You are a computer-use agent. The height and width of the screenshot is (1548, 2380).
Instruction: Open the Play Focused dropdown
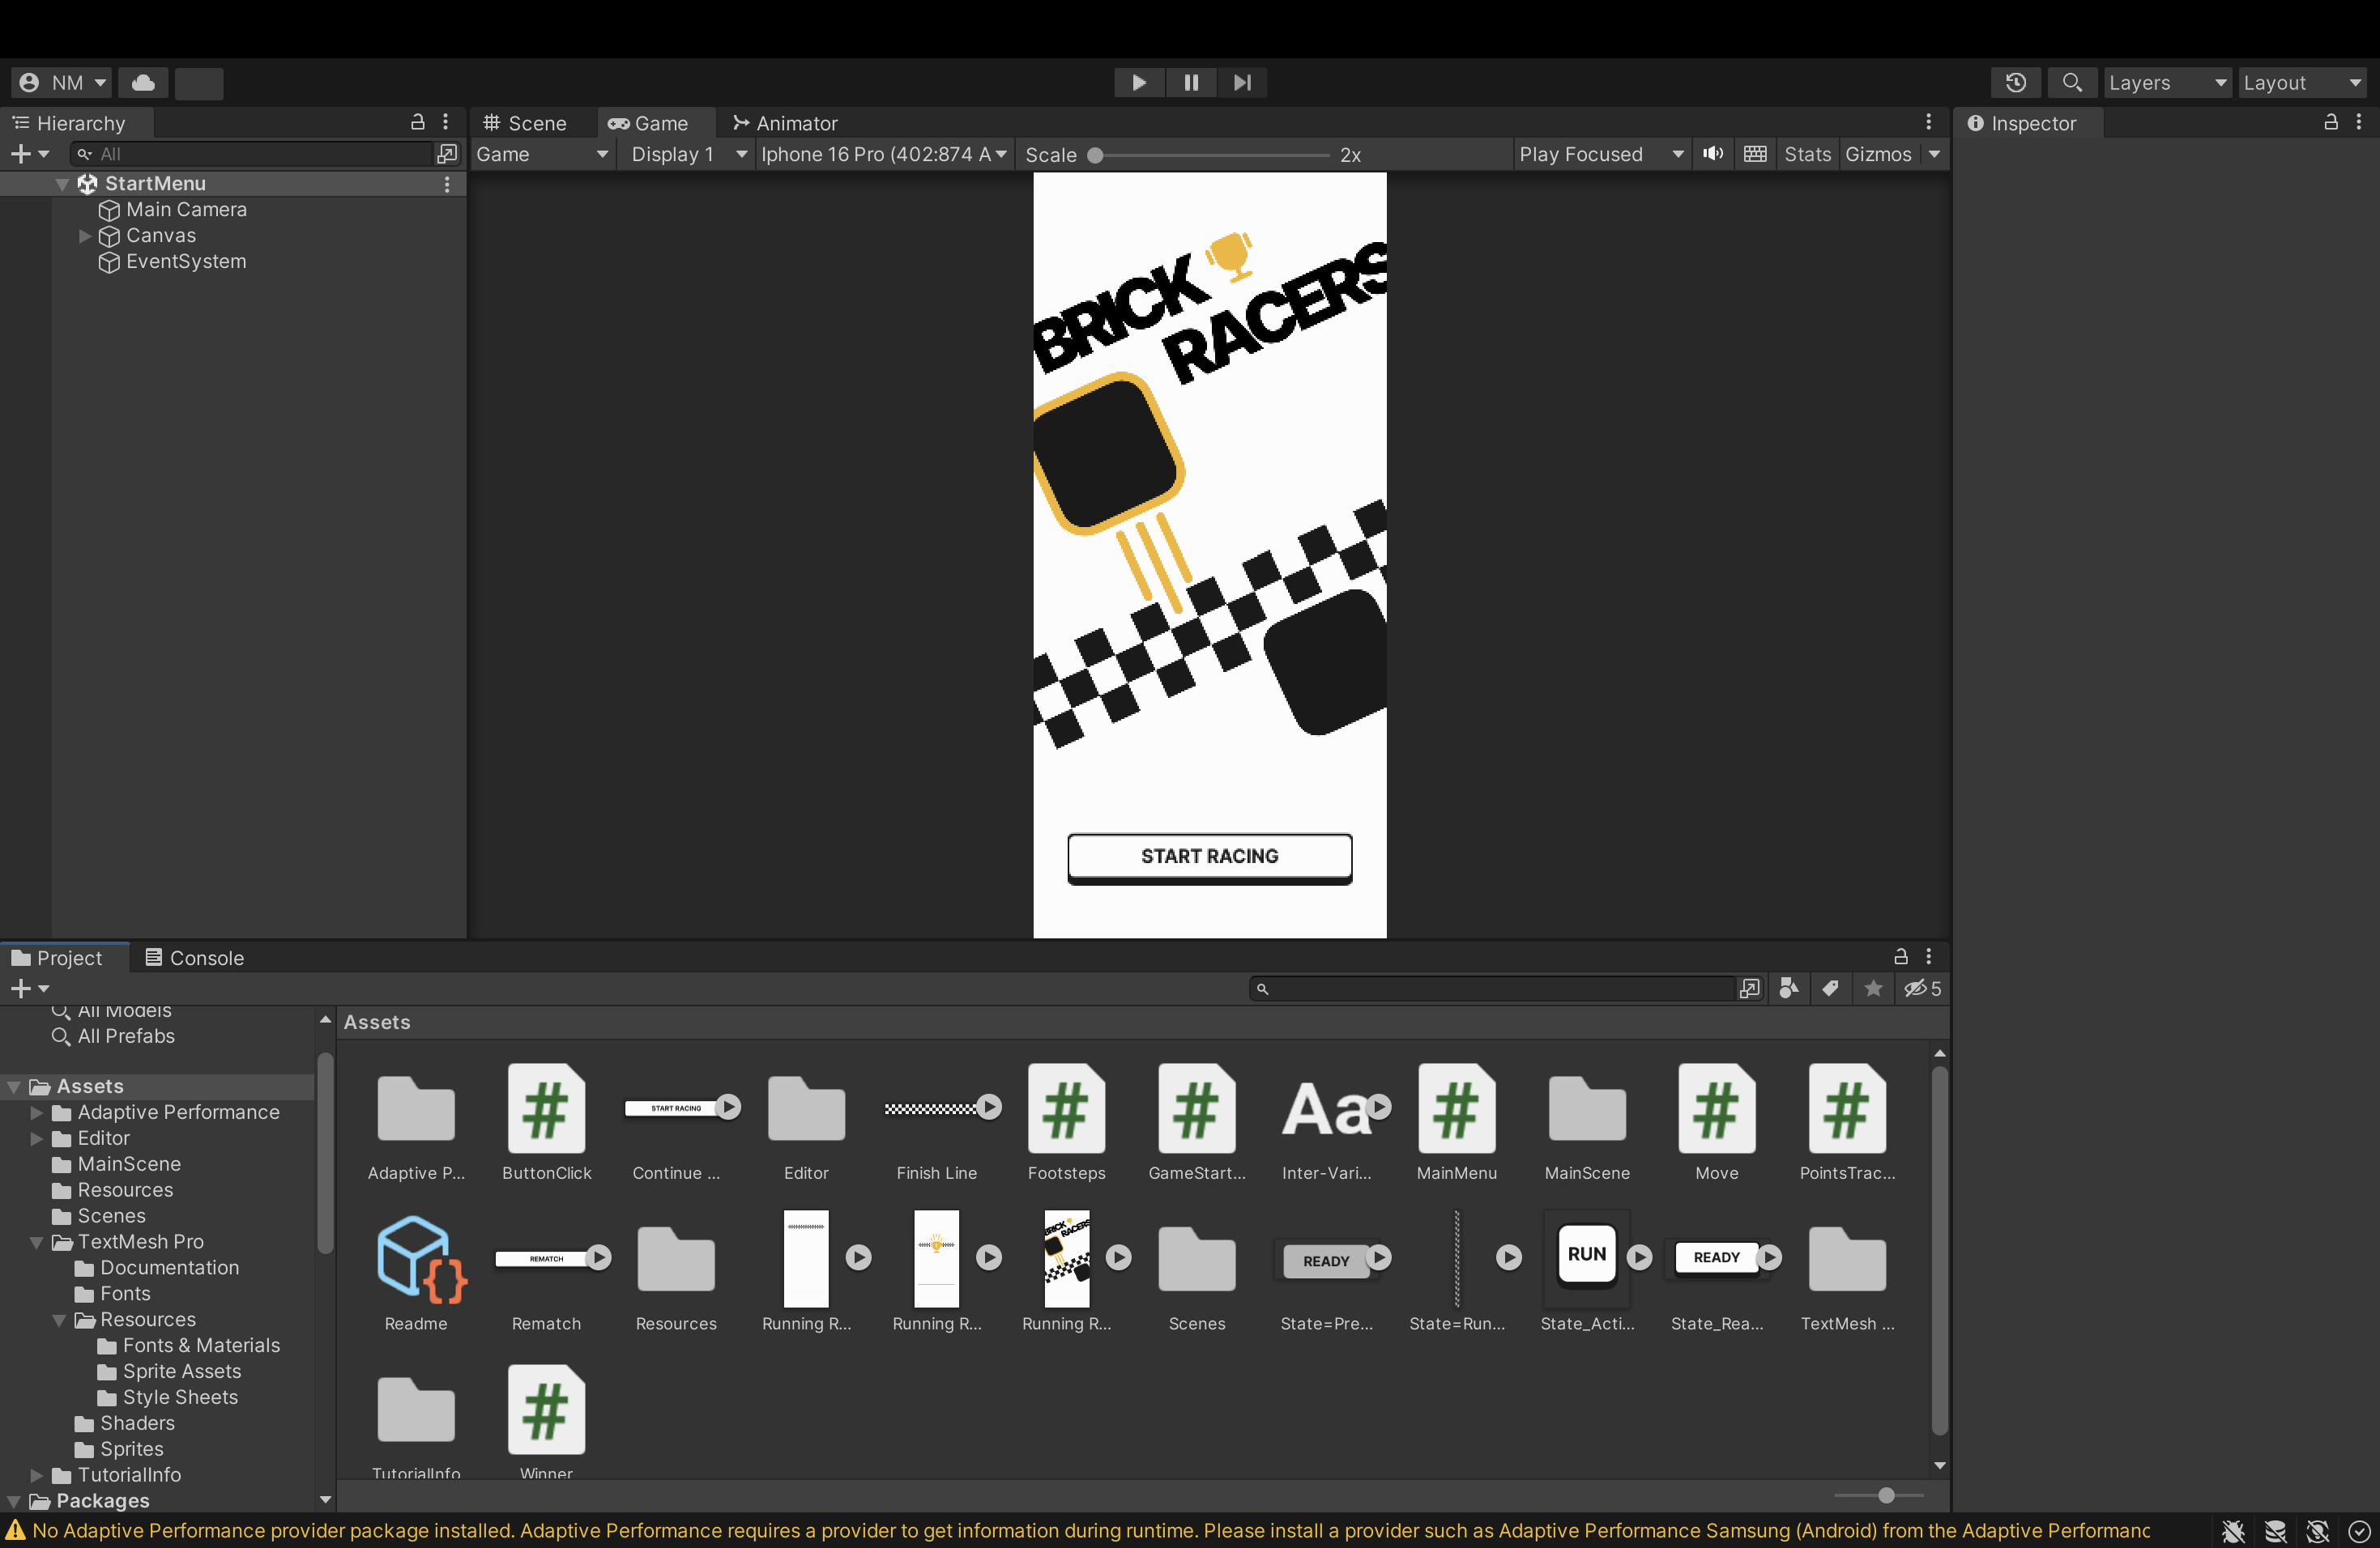[x=1601, y=154]
